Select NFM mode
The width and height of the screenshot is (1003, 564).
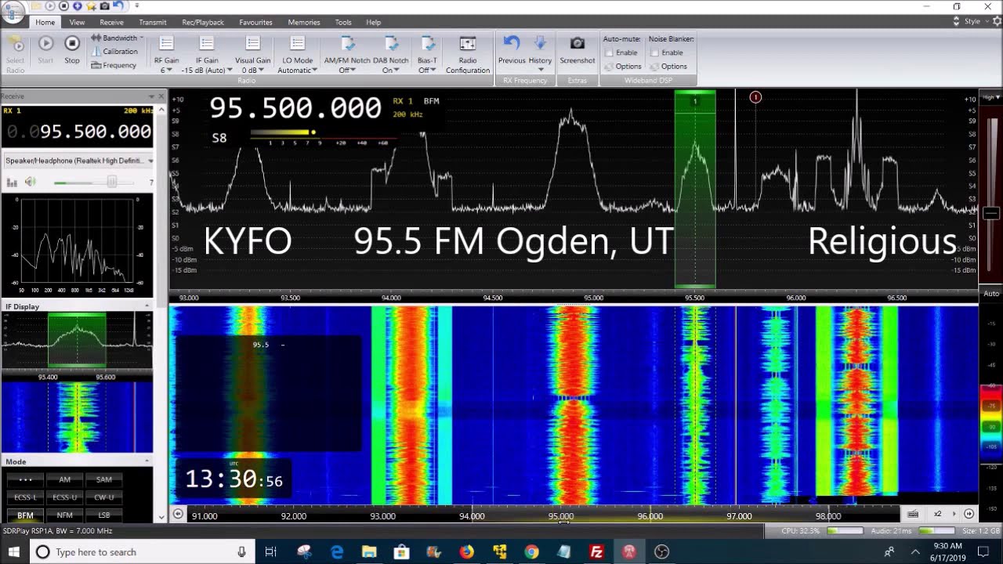65,515
